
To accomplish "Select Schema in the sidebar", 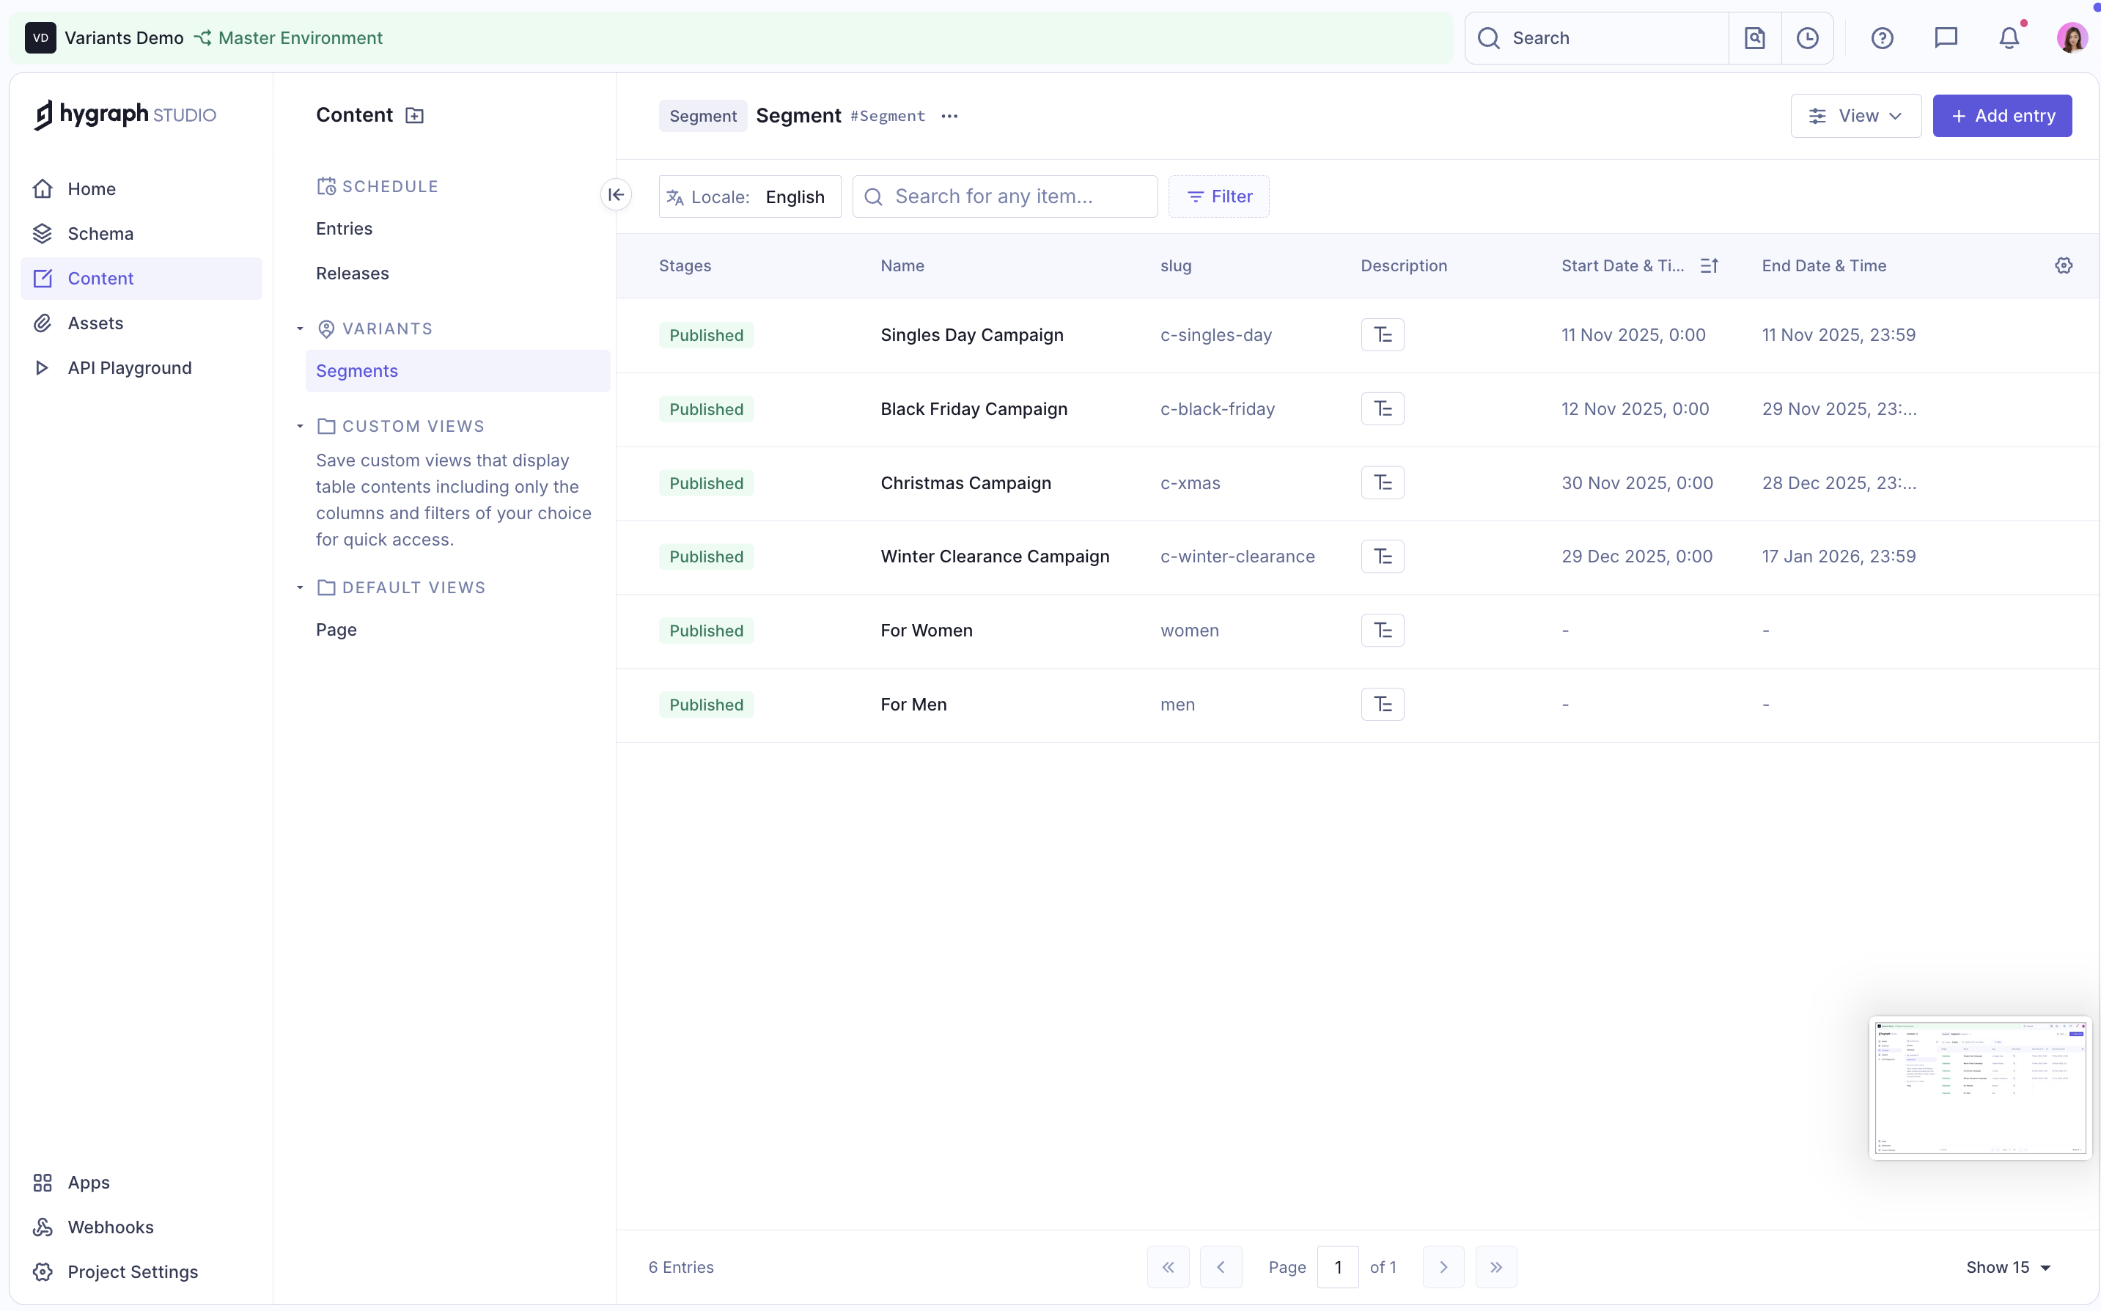I will (101, 232).
